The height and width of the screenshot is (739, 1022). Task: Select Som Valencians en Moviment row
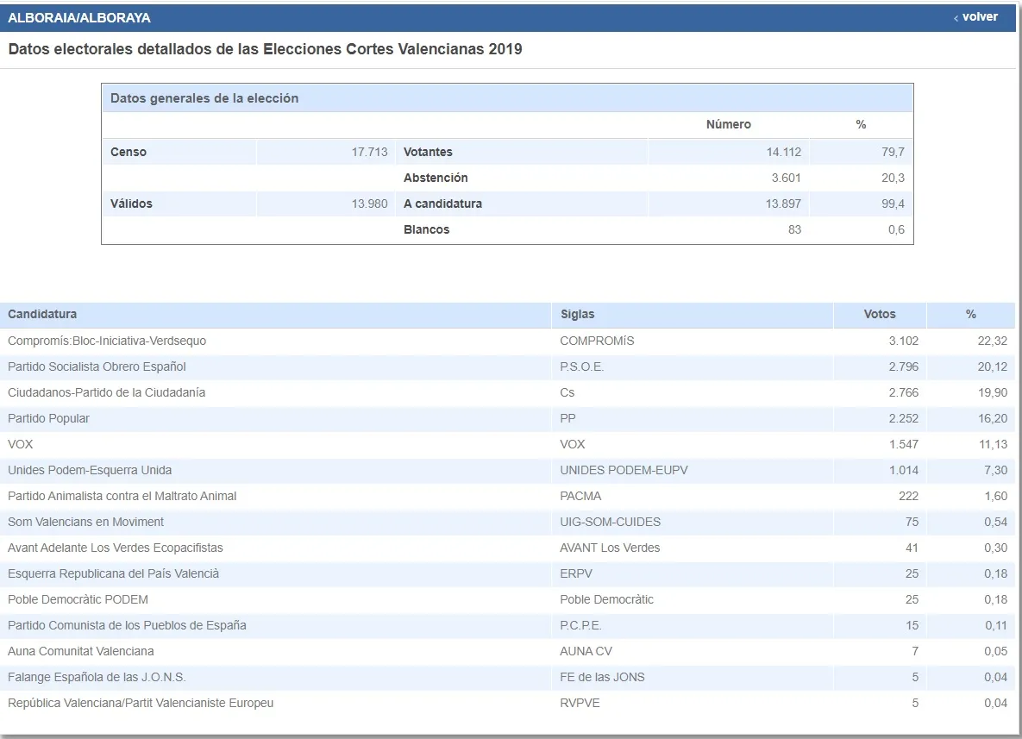pos(508,522)
